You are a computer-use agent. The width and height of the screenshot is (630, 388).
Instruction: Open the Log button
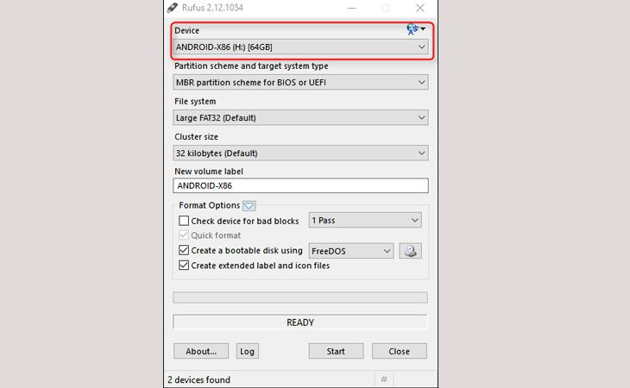[x=248, y=352]
